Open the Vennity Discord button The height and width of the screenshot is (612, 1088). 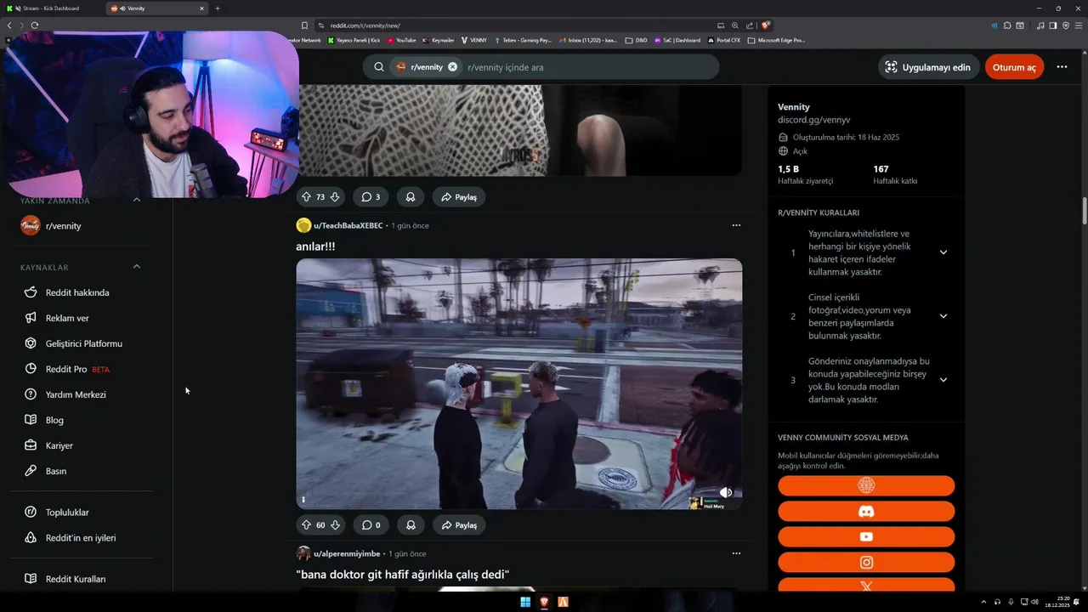tap(866, 512)
